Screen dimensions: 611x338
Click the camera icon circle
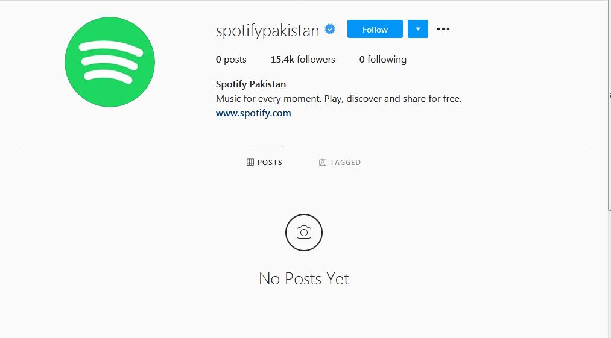pyautogui.click(x=304, y=233)
